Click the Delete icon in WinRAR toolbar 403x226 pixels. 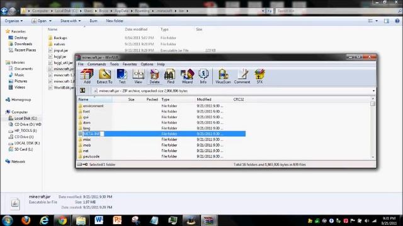coord(154,76)
